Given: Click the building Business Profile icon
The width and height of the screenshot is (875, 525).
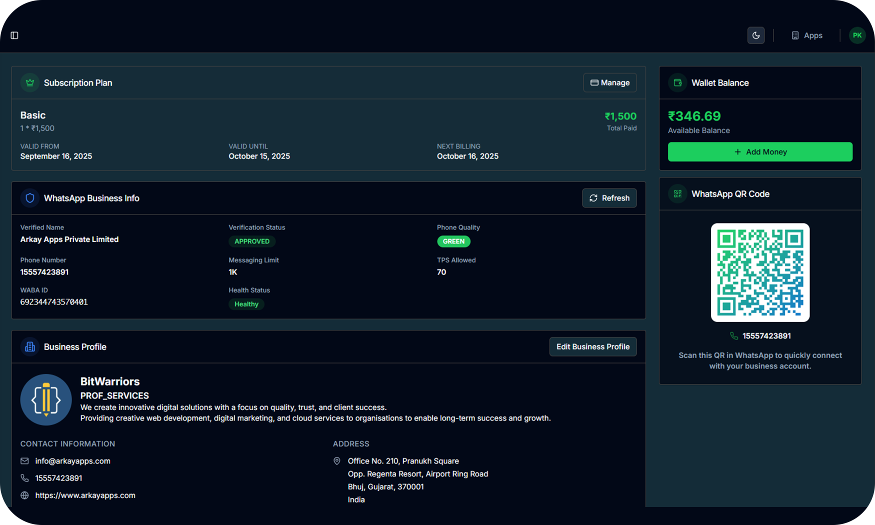Looking at the screenshot, I should 30,346.
